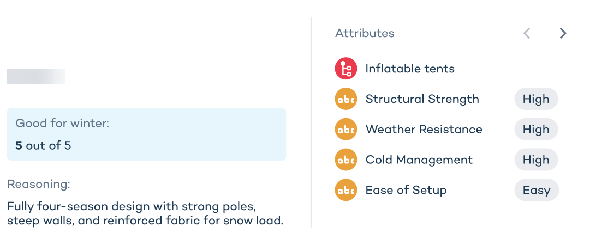Select the Inflatable tents label
The image size is (590, 245).
click(410, 69)
